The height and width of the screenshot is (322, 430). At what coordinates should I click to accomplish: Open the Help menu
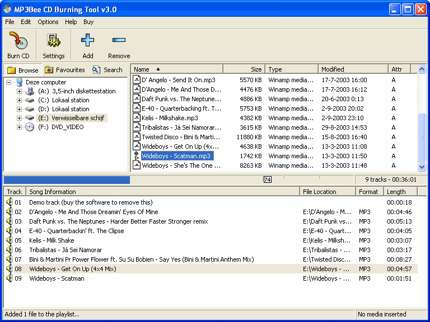pos(71,22)
